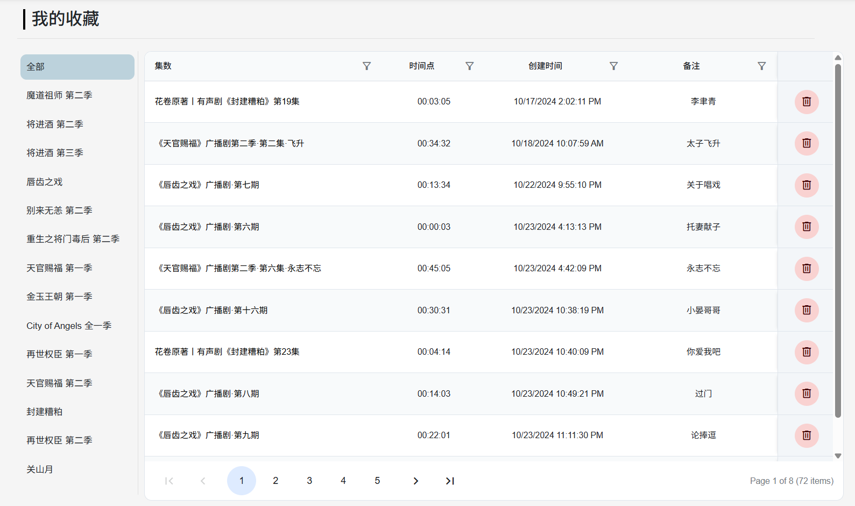Delete the row noted 论捧逗
855x506 pixels.
pos(806,435)
